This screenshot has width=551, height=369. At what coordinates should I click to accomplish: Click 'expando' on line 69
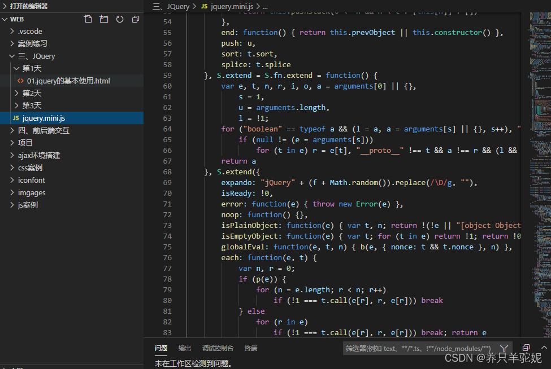pos(236,183)
